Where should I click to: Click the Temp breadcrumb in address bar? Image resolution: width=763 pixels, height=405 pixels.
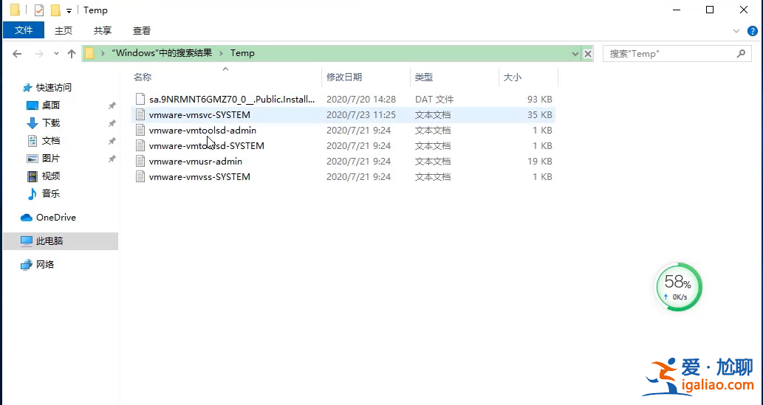coord(242,53)
